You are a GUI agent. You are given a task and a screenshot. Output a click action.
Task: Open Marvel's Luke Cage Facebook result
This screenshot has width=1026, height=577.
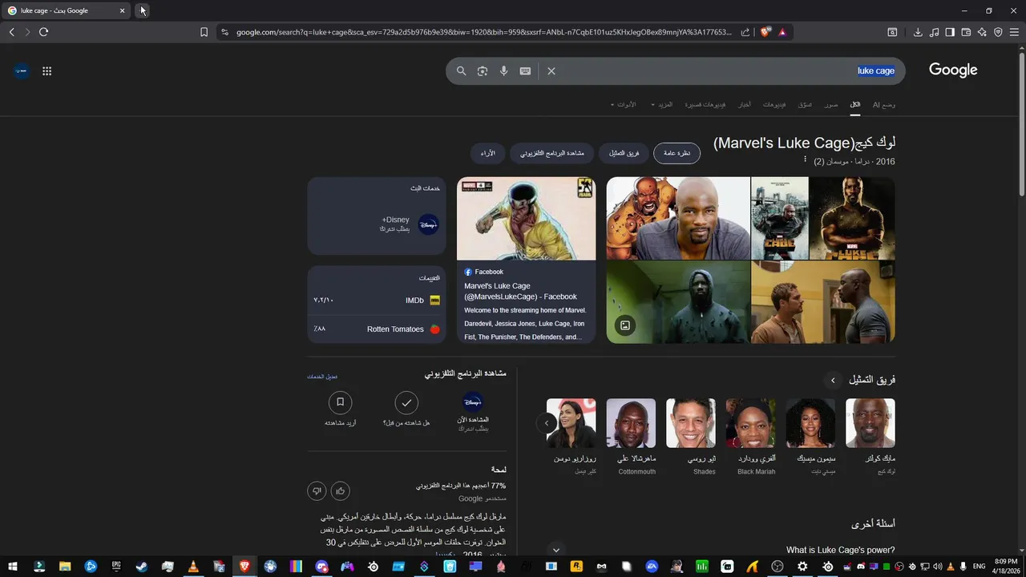pos(526,260)
